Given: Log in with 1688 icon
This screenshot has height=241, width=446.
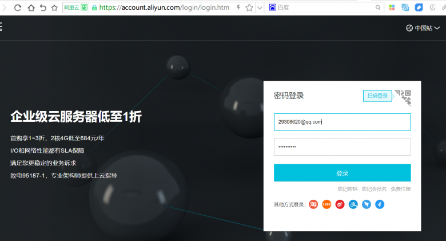Looking at the screenshot, I should (x=326, y=204).
